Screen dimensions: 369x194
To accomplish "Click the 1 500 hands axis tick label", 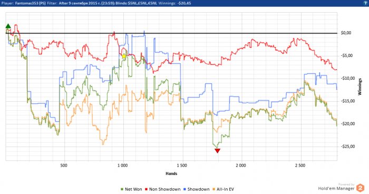I will (182, 166).
